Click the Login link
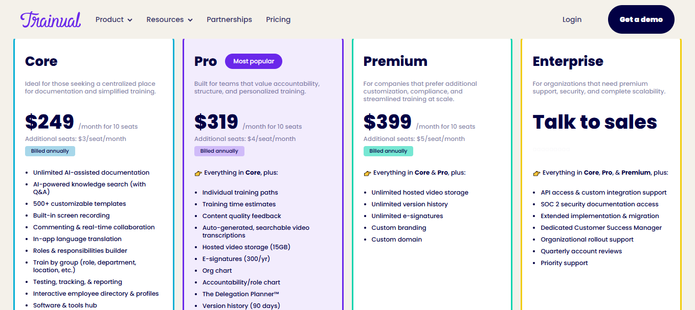This screenshot has width=695, height=310. coord(572,19)
